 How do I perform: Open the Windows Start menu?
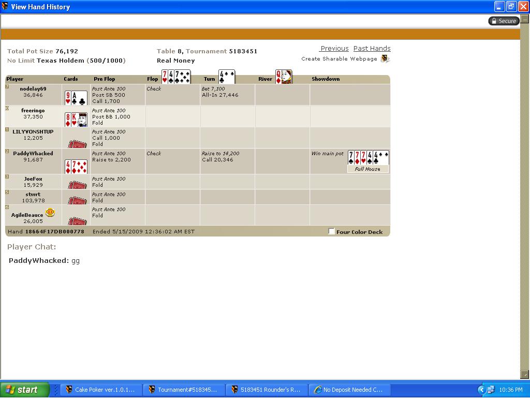point(25,390)
